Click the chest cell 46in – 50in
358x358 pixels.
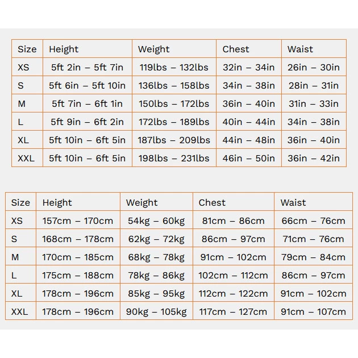click(x=249, y=158)
